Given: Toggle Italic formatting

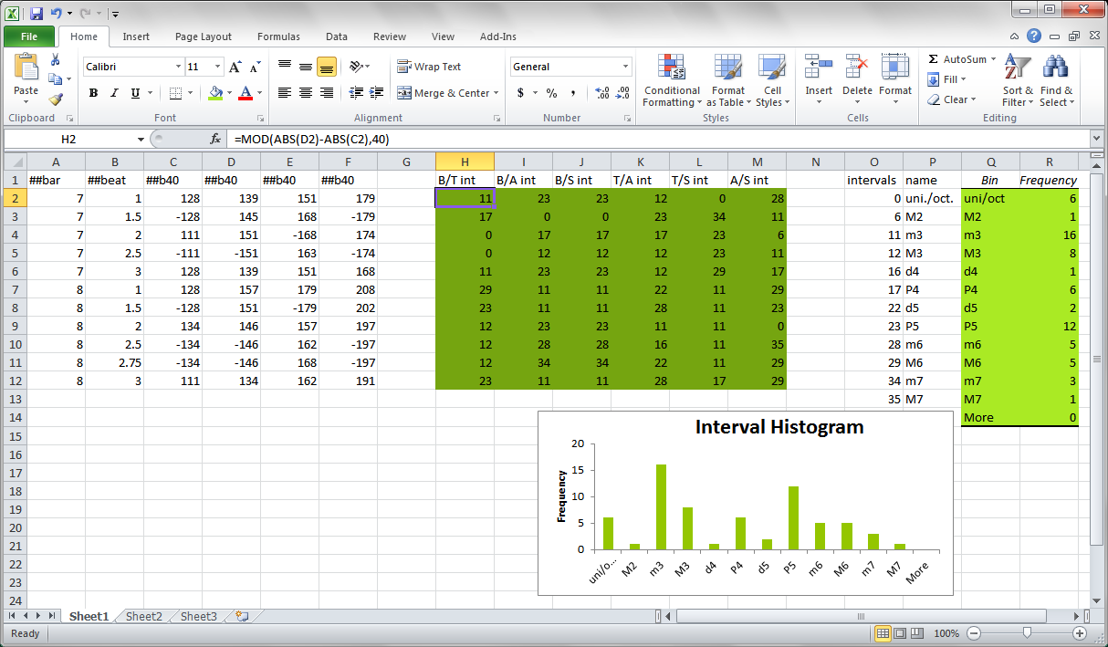Looking at the screenshot, I should 114,93.
